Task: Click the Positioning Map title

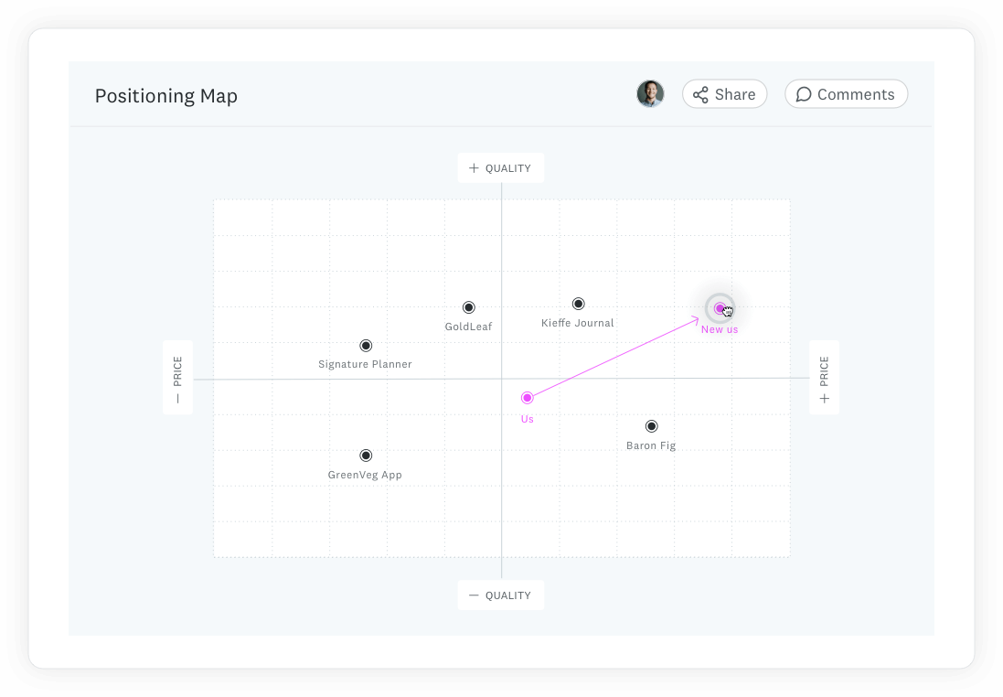Action: point(166,96)
